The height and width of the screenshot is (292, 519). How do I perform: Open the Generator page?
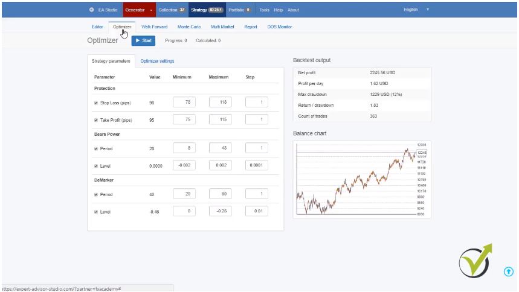click(x=135, y=10)
